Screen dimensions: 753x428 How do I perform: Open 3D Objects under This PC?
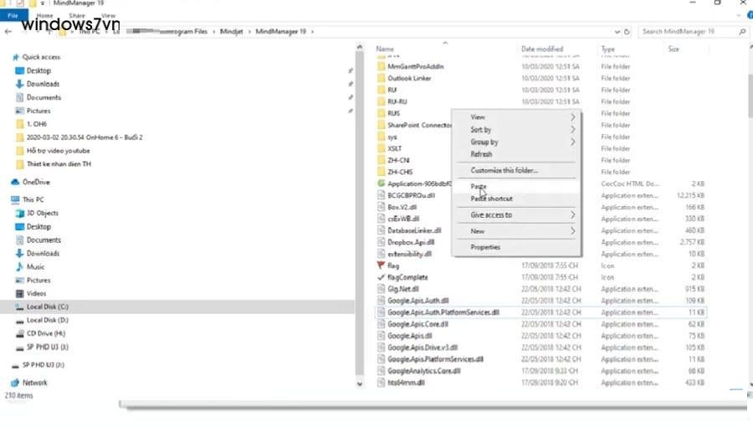[43, 213]
